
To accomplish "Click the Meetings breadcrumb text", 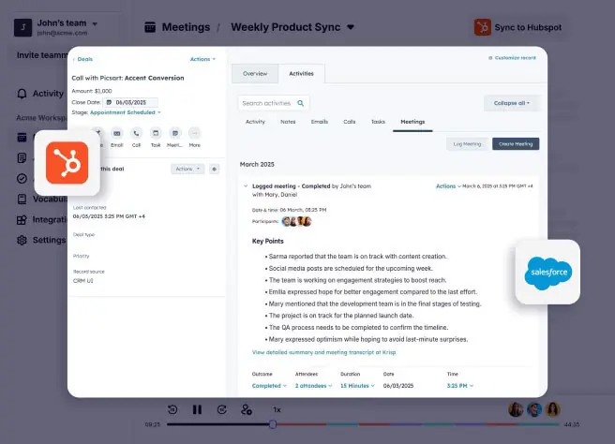I will click(186, 27).
